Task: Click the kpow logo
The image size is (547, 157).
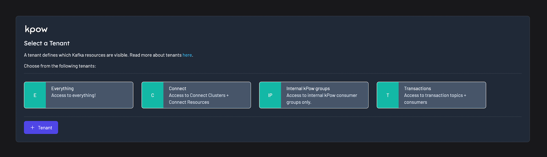Action: pyautogui.click(x=36, y=29)
